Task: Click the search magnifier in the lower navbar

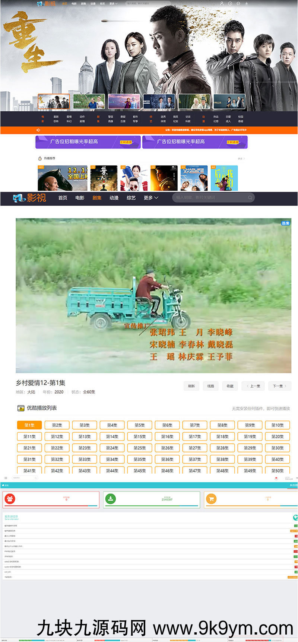Action: tap(250, 198)
